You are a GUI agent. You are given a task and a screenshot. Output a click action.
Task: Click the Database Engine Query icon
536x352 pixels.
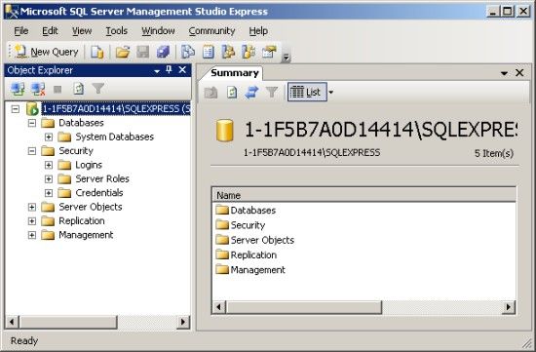96,52
